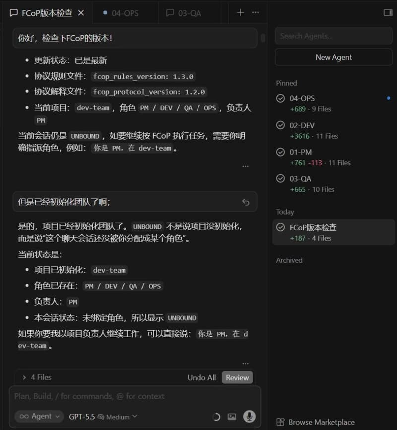Open GPT-5.5 Medium model dropdown
397x430 pixels.
pyautogui.click(x=103, y=417)
